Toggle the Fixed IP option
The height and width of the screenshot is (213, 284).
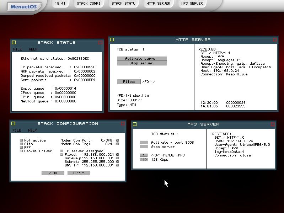click(x=62, y=154)
